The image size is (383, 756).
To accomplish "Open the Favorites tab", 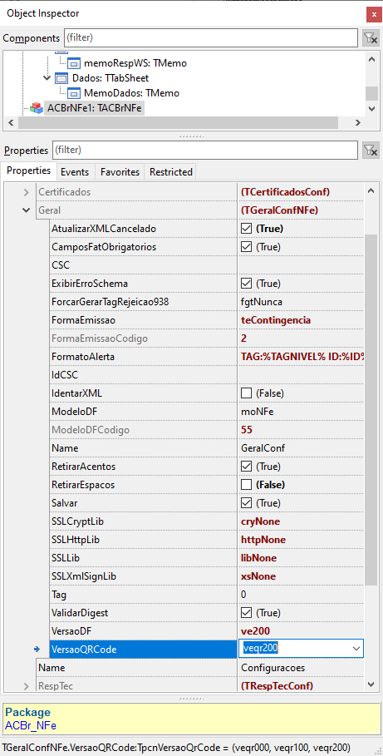I will point(120,172).
